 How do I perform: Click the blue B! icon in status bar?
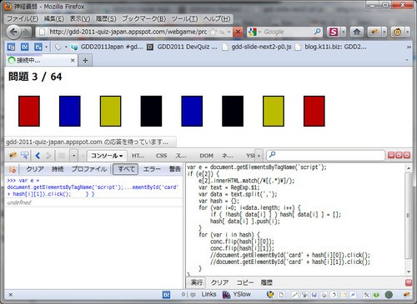click(x=166, y=295)
